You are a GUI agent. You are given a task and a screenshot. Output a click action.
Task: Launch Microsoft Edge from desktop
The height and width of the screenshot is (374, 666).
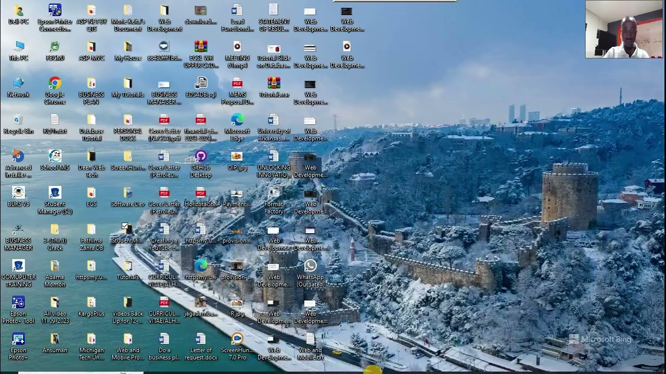[237, 128]
